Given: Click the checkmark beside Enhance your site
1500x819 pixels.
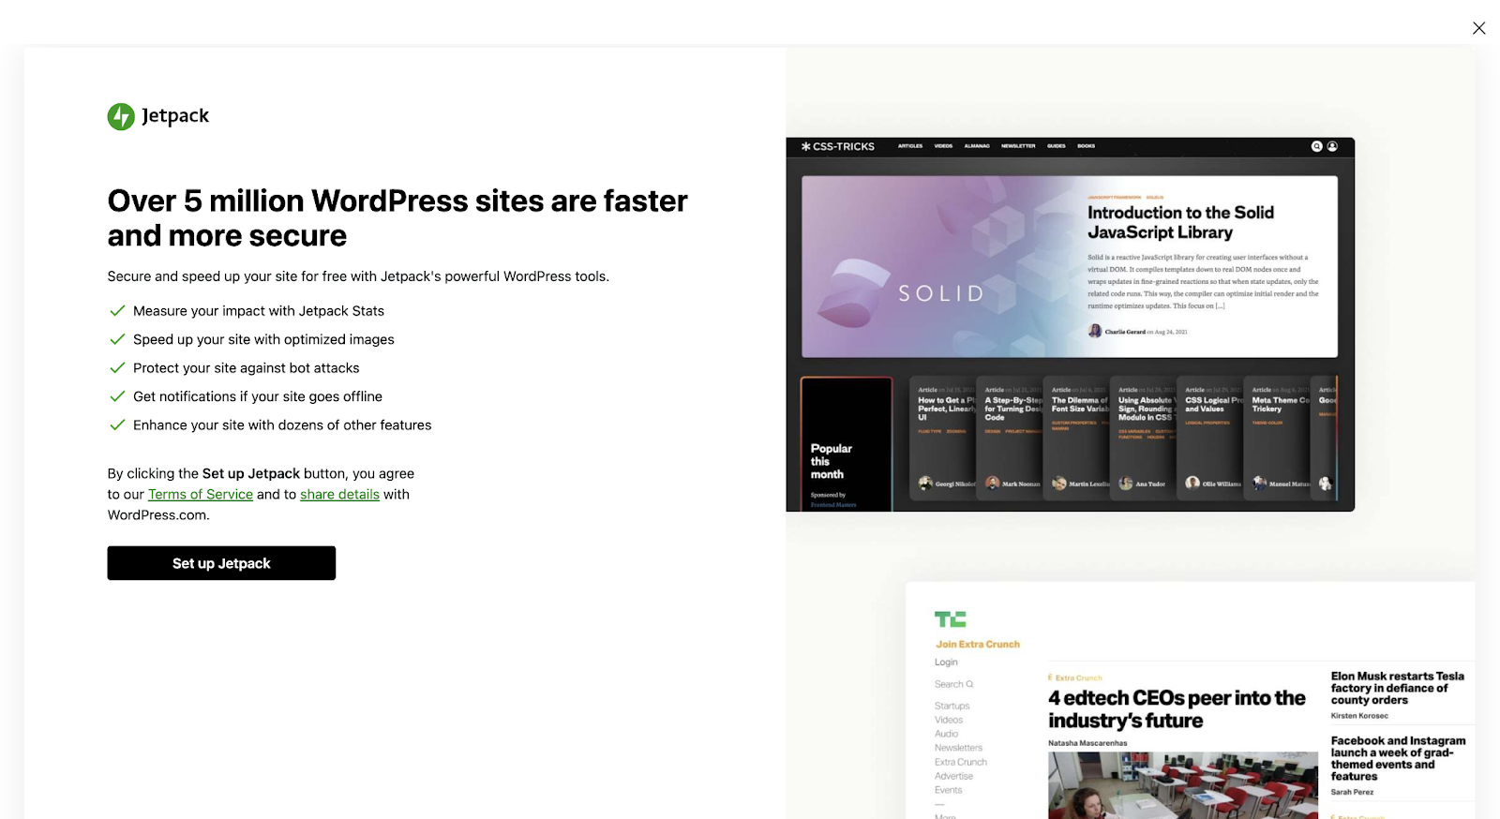Looking at the screenshot, I should coord(117,425).
